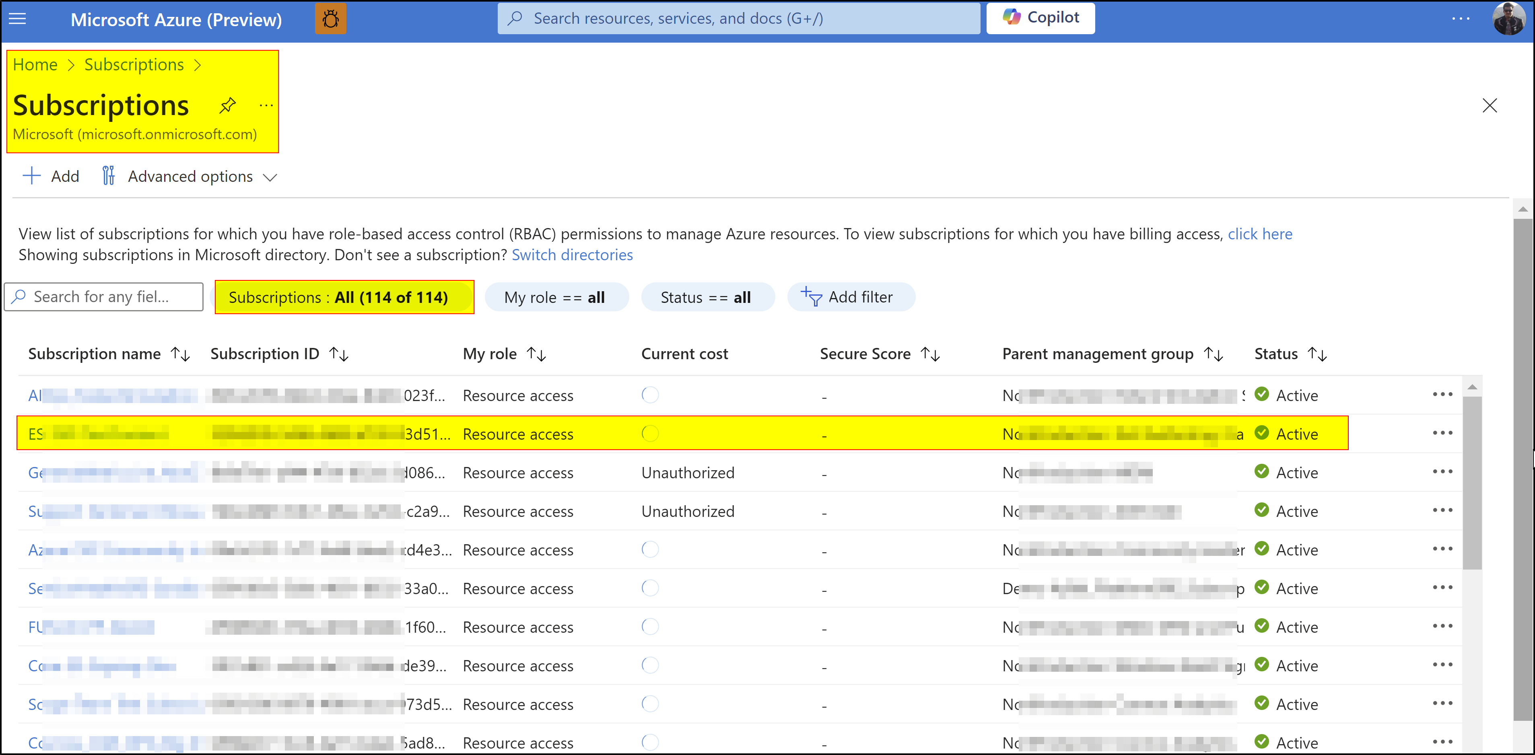The width and height of the screenshot is (1535, 755).
Task: Open row menu for subscription ending de39
Action: (1442, 665)
